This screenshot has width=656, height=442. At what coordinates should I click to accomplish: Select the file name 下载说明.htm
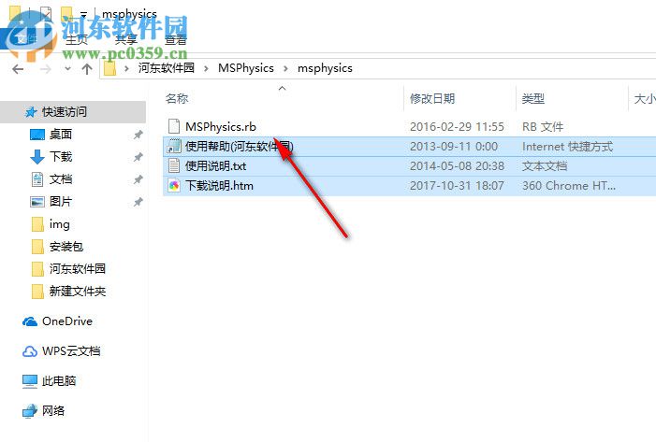[219, 185]
